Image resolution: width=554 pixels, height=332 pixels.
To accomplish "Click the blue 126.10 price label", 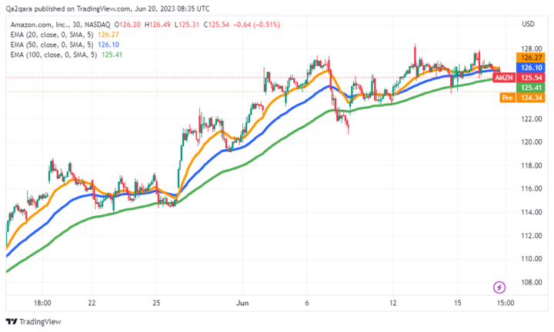I will [531, 68].
